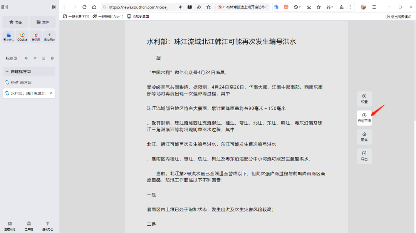Exit reading mode via 退出阅读模式

398,17
